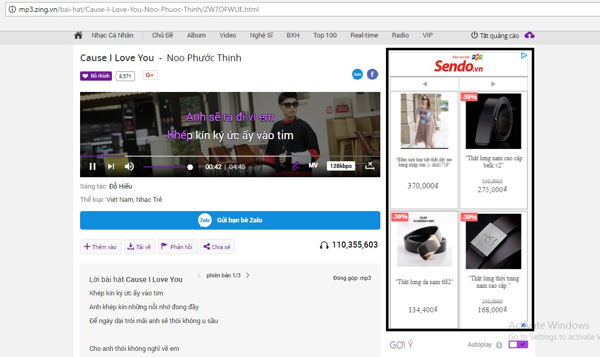Screen dimensions: 600x357
Task: Share the song via the Facebook icon
Action: tap(372, 74)
